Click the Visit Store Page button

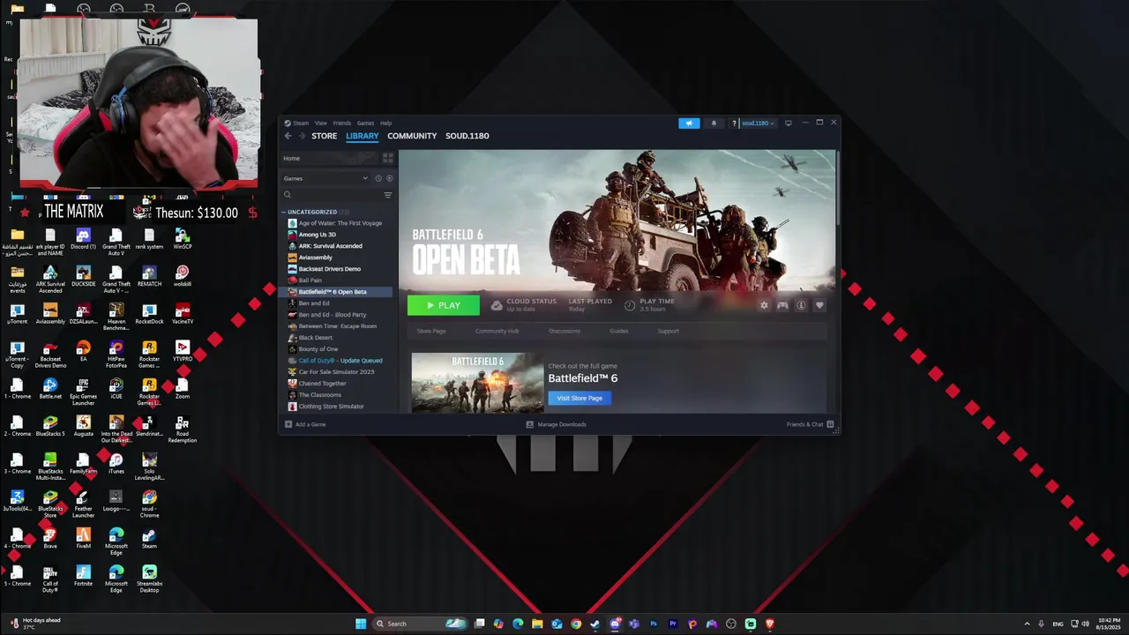(579, 398)
